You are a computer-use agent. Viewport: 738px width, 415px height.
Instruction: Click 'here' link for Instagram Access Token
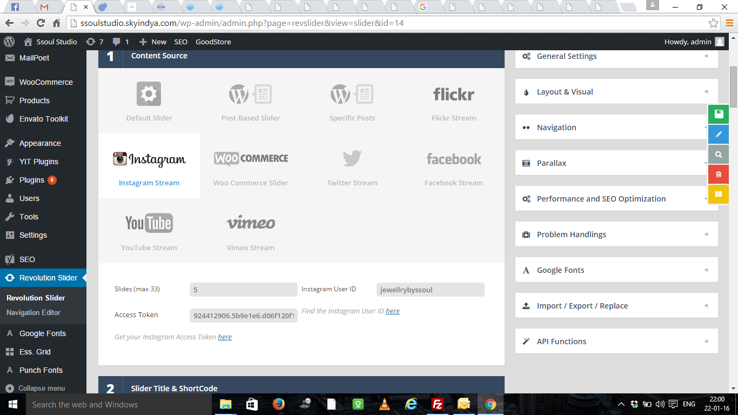pyautogui.click(x=225, y=337)
